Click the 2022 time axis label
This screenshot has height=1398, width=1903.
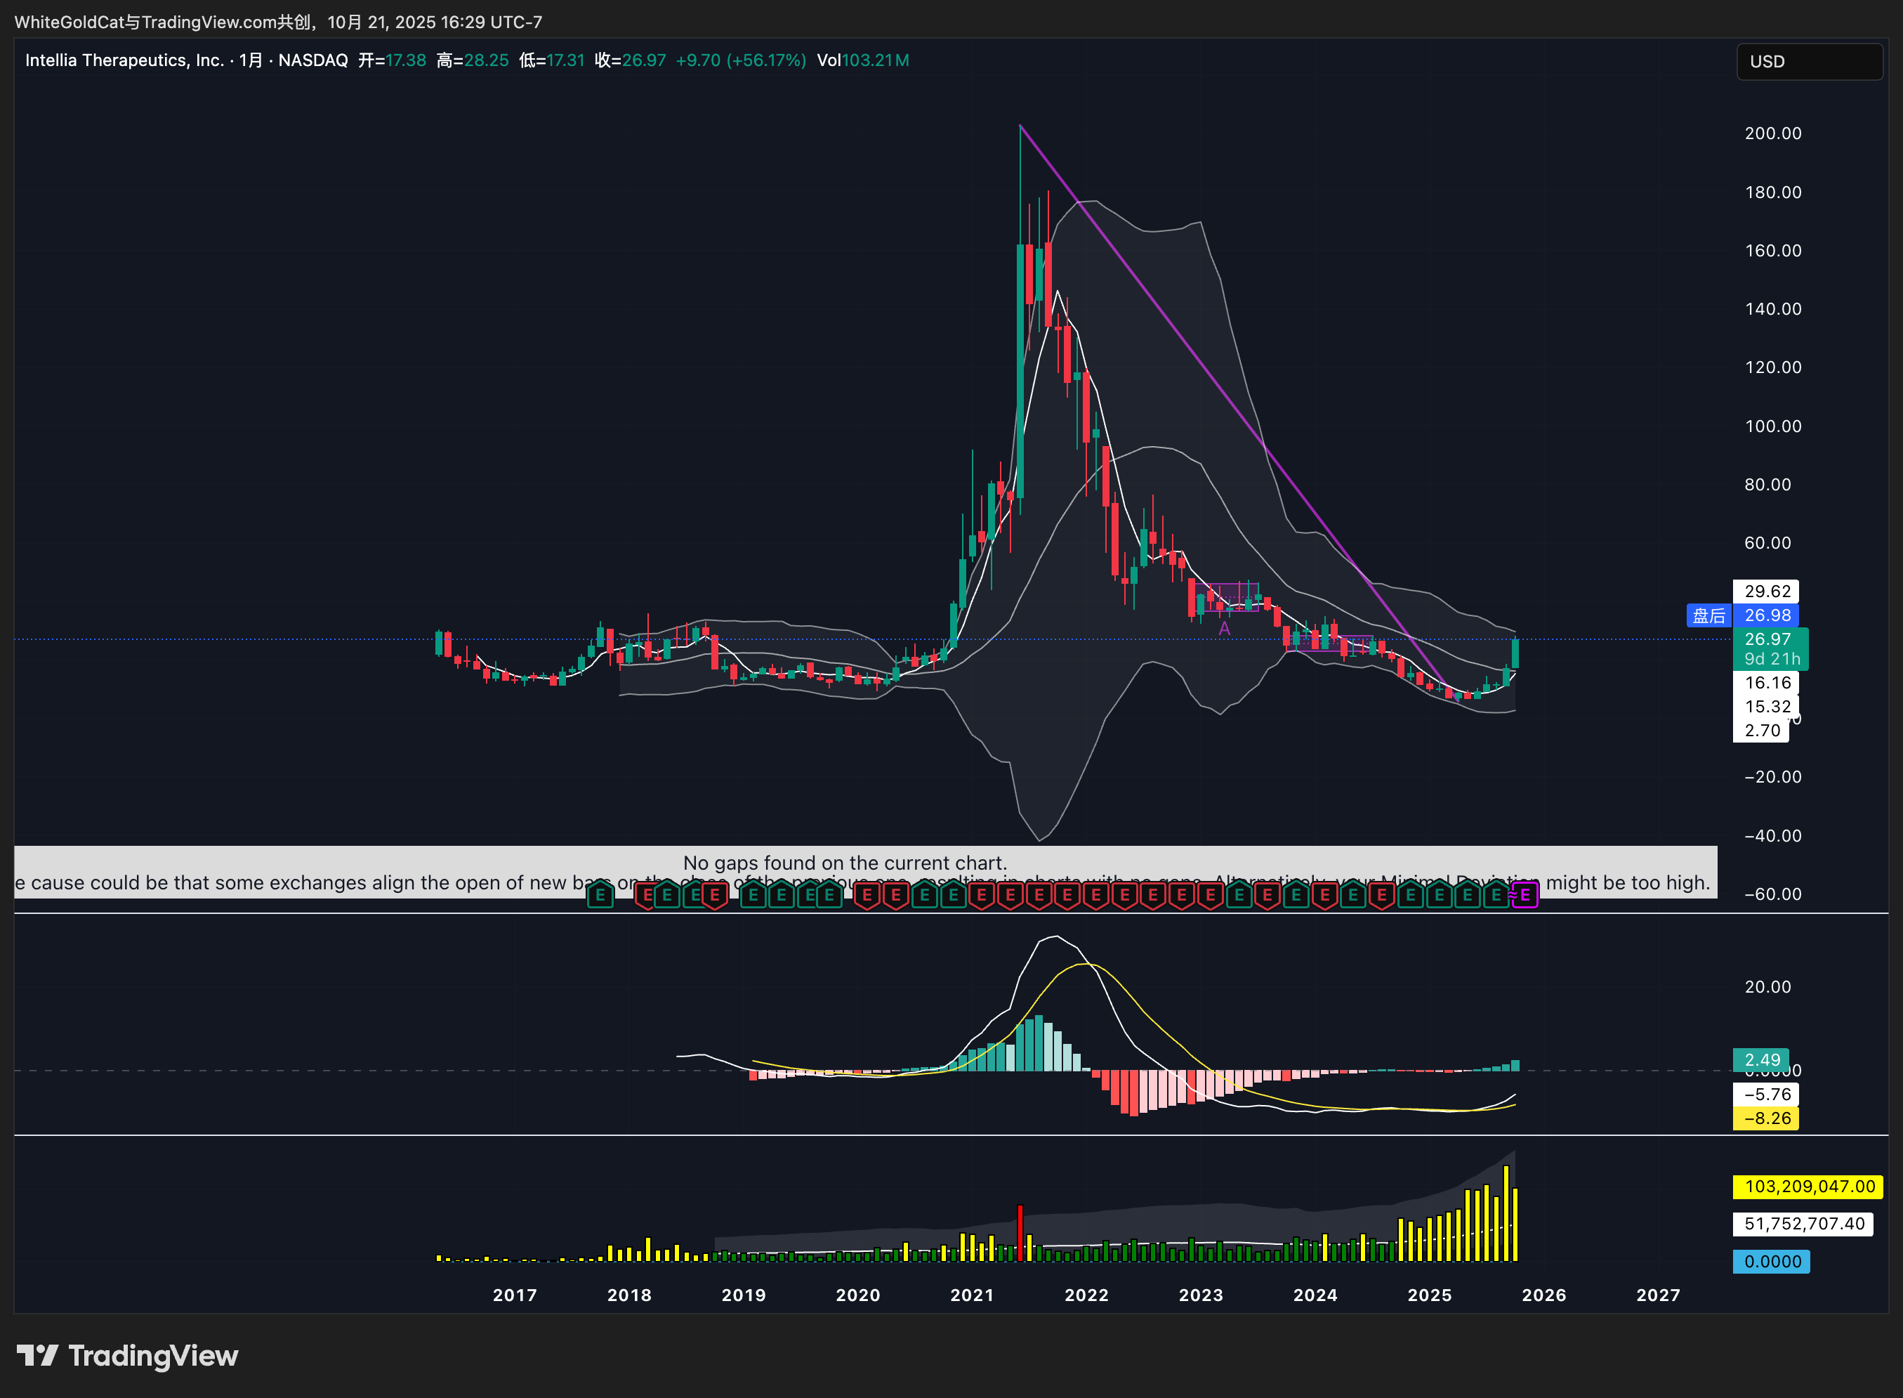(1086, 1295)
